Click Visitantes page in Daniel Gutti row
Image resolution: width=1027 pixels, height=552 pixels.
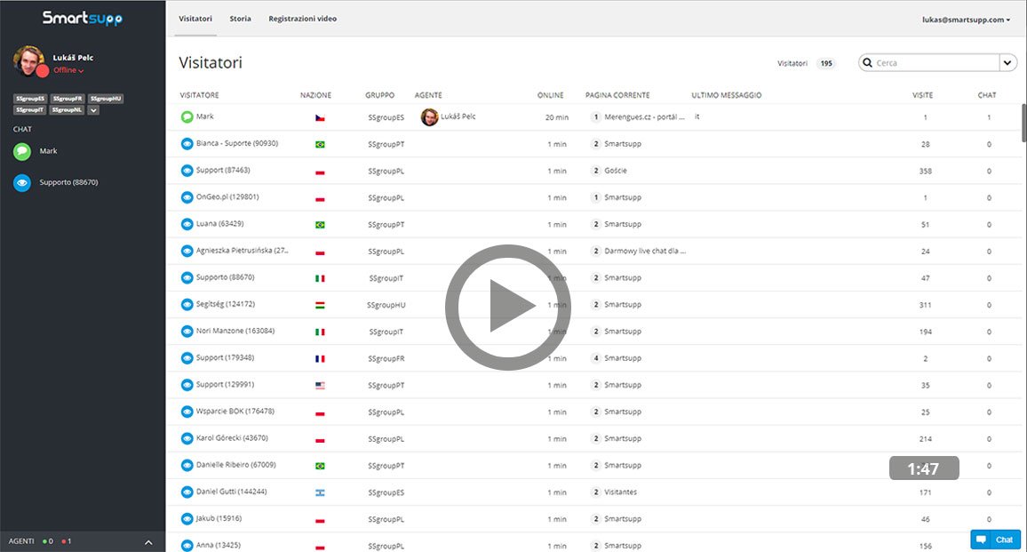click(x=620, y=492)
